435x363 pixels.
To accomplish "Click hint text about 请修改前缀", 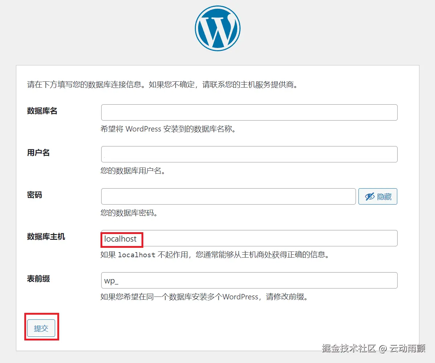I will [205, 297].
